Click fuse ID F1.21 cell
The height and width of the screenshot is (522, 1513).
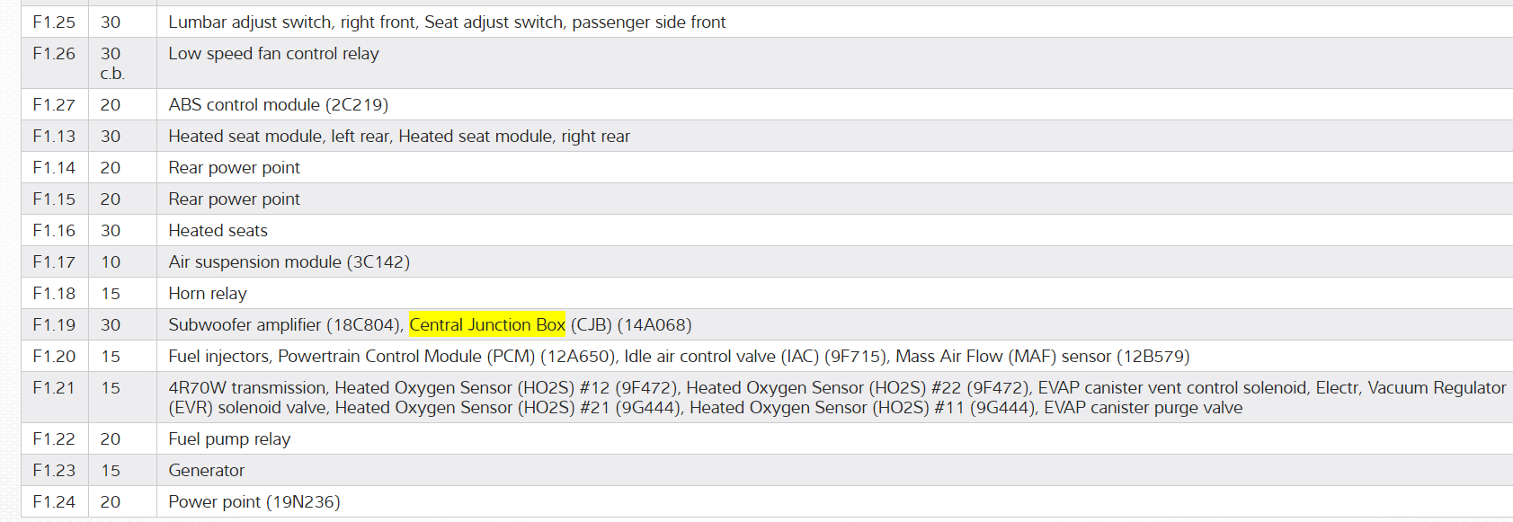click(x=54, y=388)
